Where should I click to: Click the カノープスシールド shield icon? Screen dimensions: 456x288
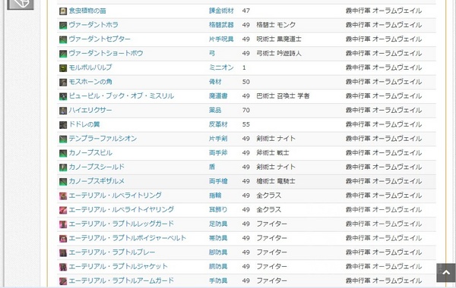pyautogui.click(x=63, y=167)
